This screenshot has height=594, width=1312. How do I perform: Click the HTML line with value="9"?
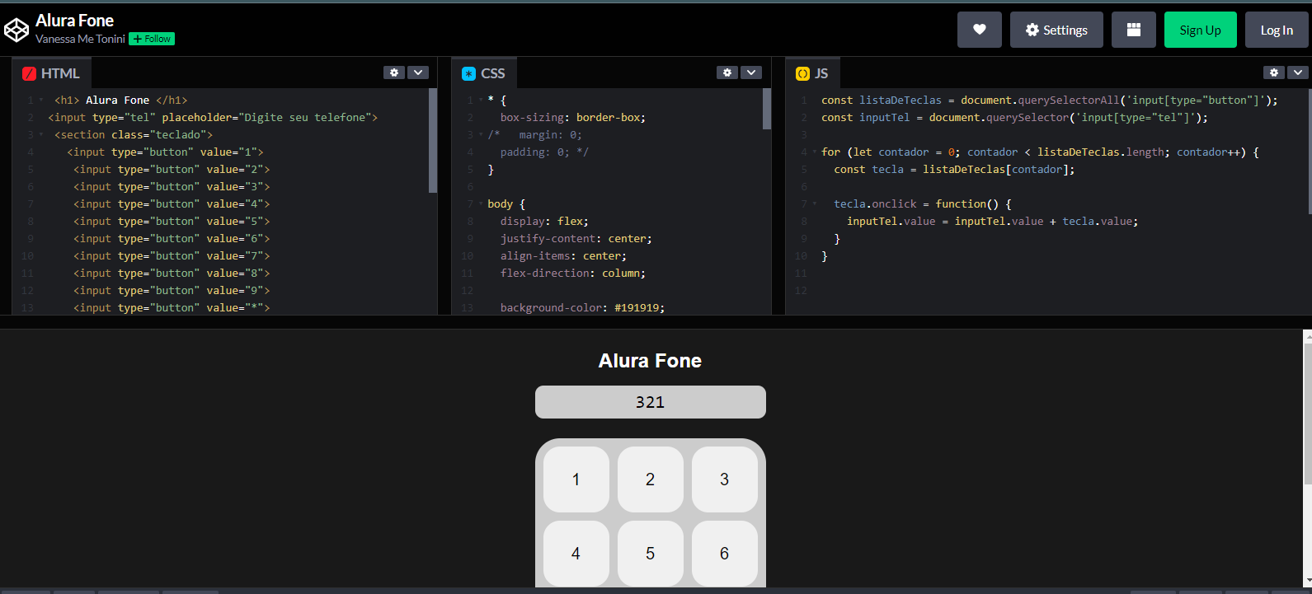[x=172, y=290]
